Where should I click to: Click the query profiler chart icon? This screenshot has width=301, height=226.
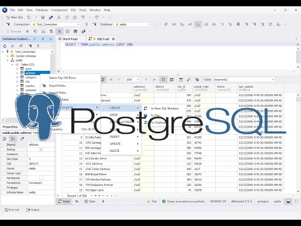(43, 31)
